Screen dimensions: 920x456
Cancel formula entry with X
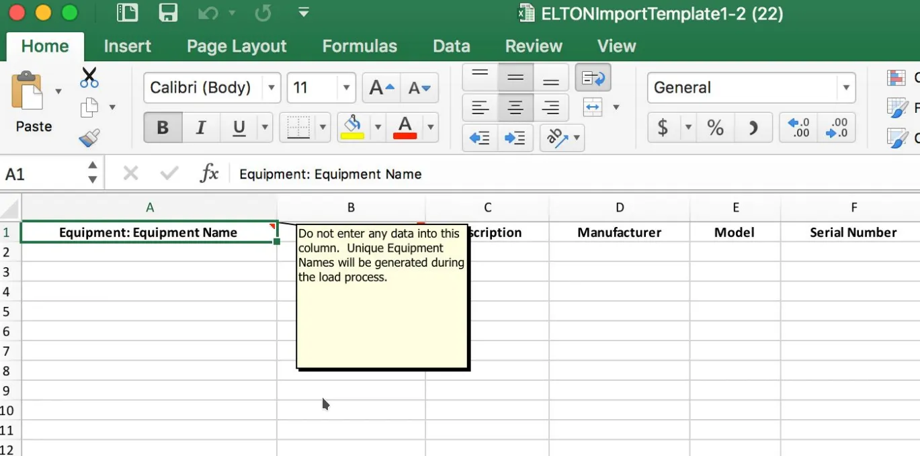(x=130, y=174)
